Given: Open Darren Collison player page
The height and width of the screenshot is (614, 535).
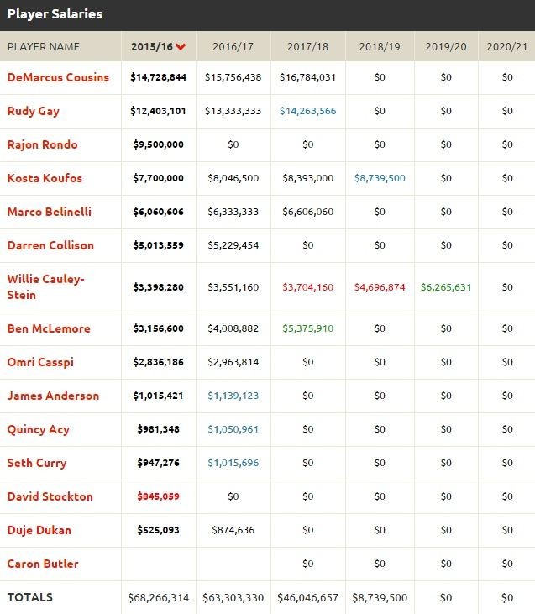Looking at the screenshot, I should 50,245.
